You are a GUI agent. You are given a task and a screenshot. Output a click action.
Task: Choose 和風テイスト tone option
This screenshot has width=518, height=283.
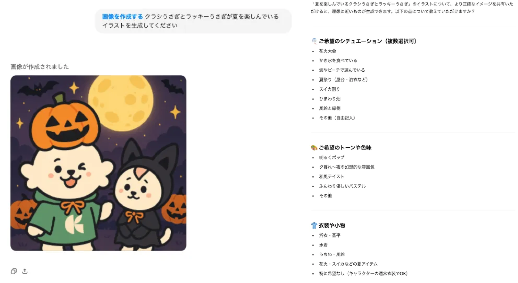click(x=332, y=177)
